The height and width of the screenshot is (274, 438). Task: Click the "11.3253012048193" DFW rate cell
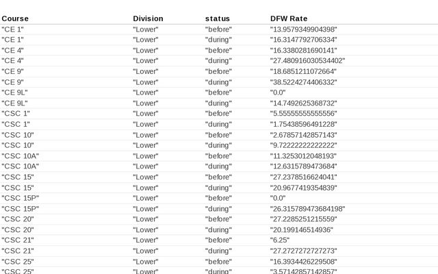[x=303, y=156]
